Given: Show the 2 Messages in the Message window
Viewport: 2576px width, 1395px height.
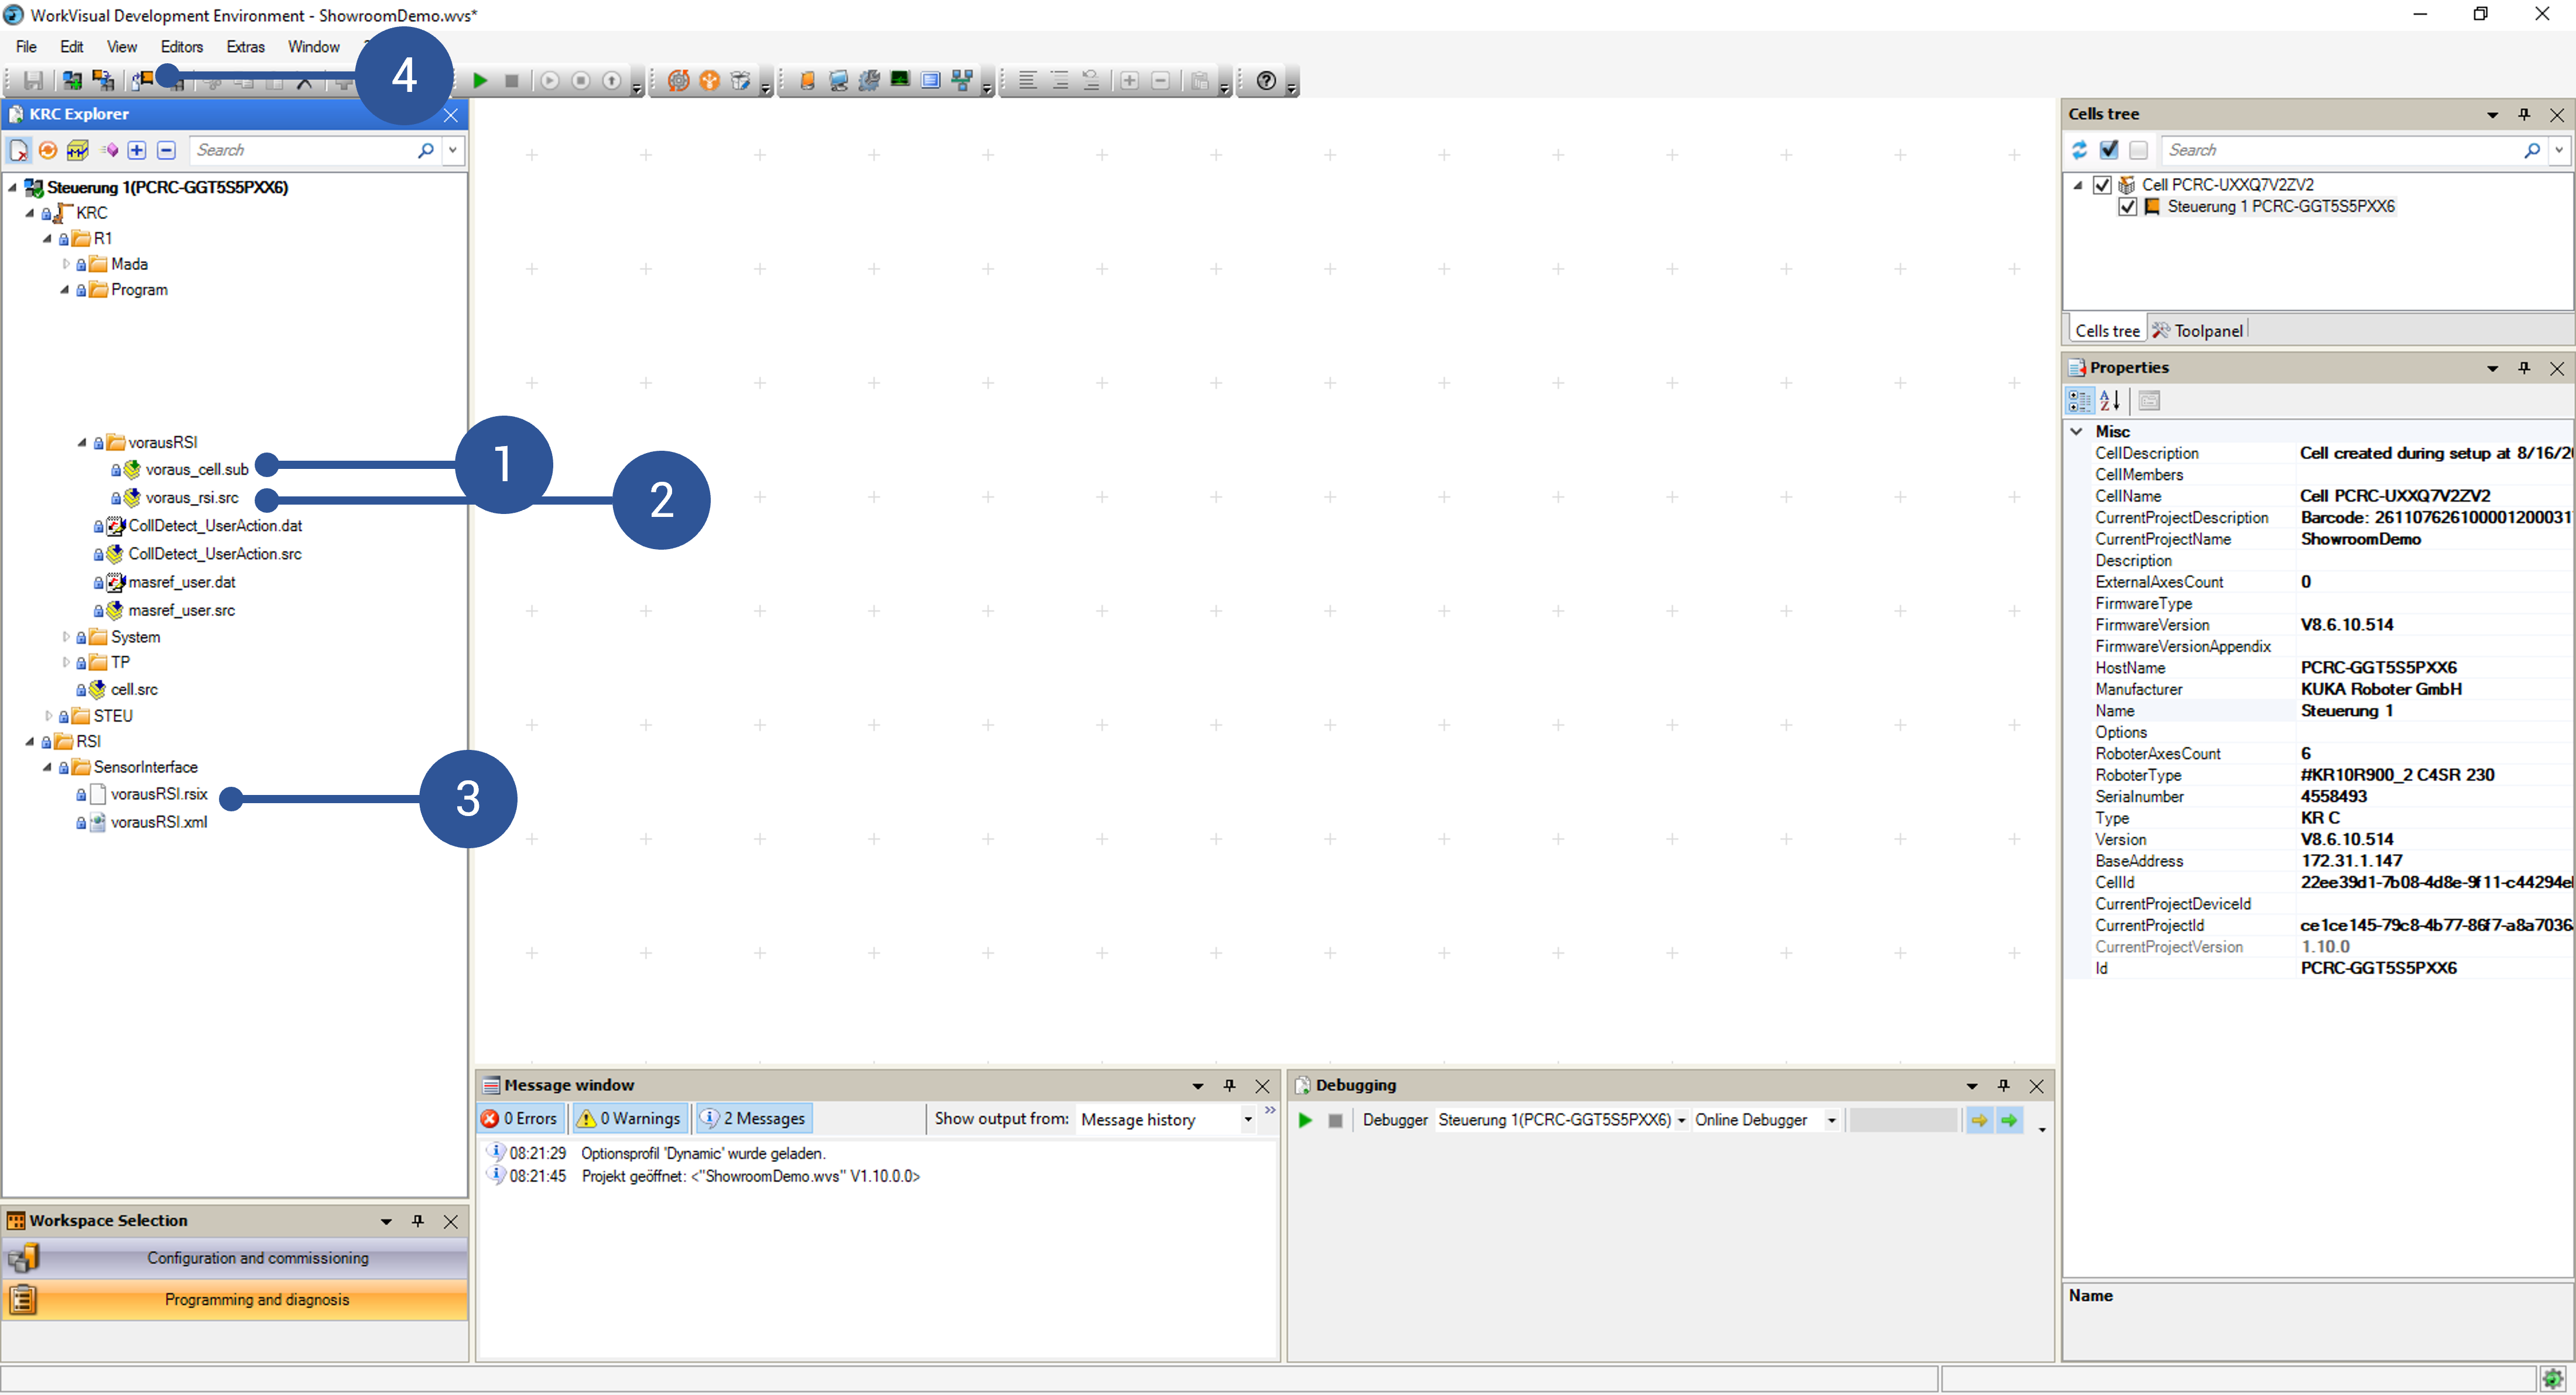Looking at the screenshot, I should click(754, 1118).
